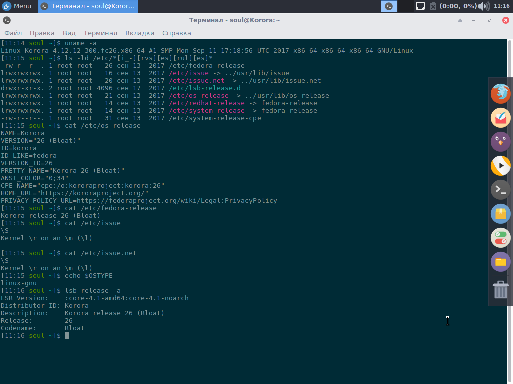The width and height of the screenshot is (513, 384).
Task: Switch to the empty second workspace
Action: (406, 6)
